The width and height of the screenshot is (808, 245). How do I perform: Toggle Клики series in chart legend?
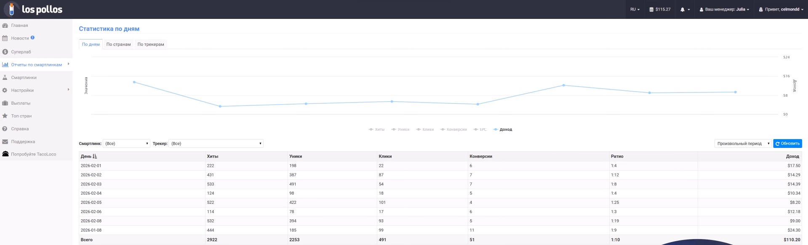425,129
